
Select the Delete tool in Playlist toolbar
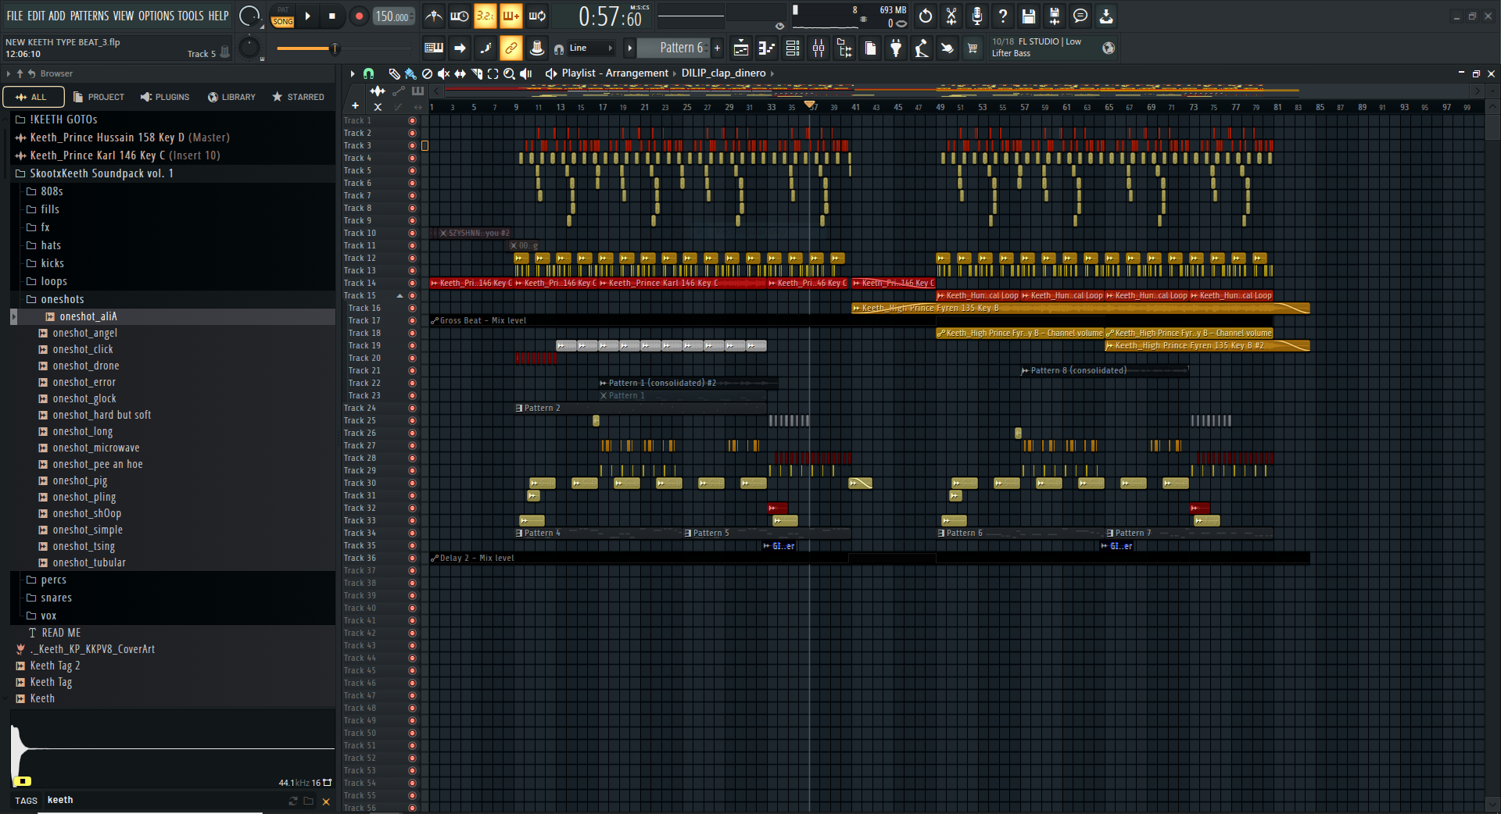pyautogui.click(x=427, y=73)
